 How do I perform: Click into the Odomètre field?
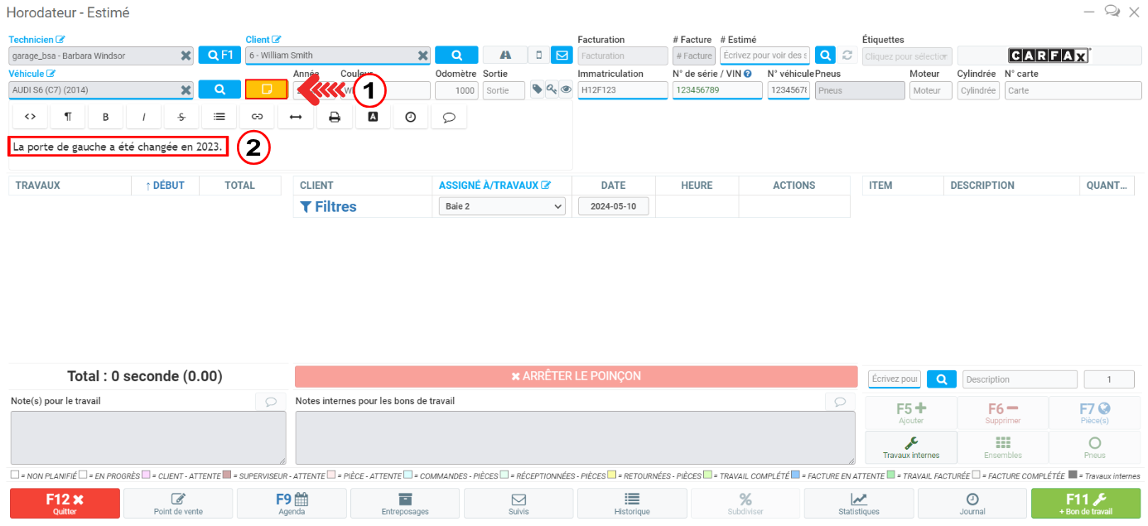(x=456, y=90)
